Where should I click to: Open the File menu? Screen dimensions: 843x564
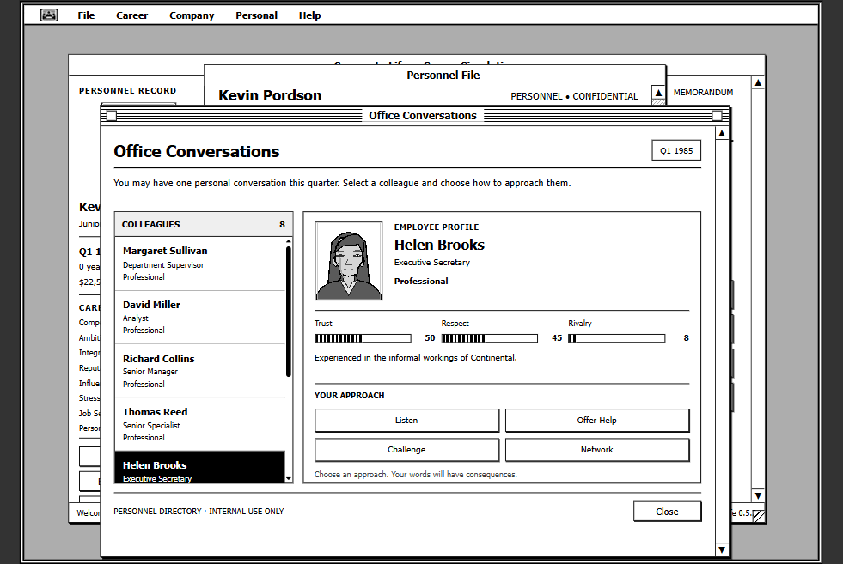click(86, 15)
